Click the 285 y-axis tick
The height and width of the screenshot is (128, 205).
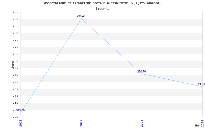[x=15, y=26]
